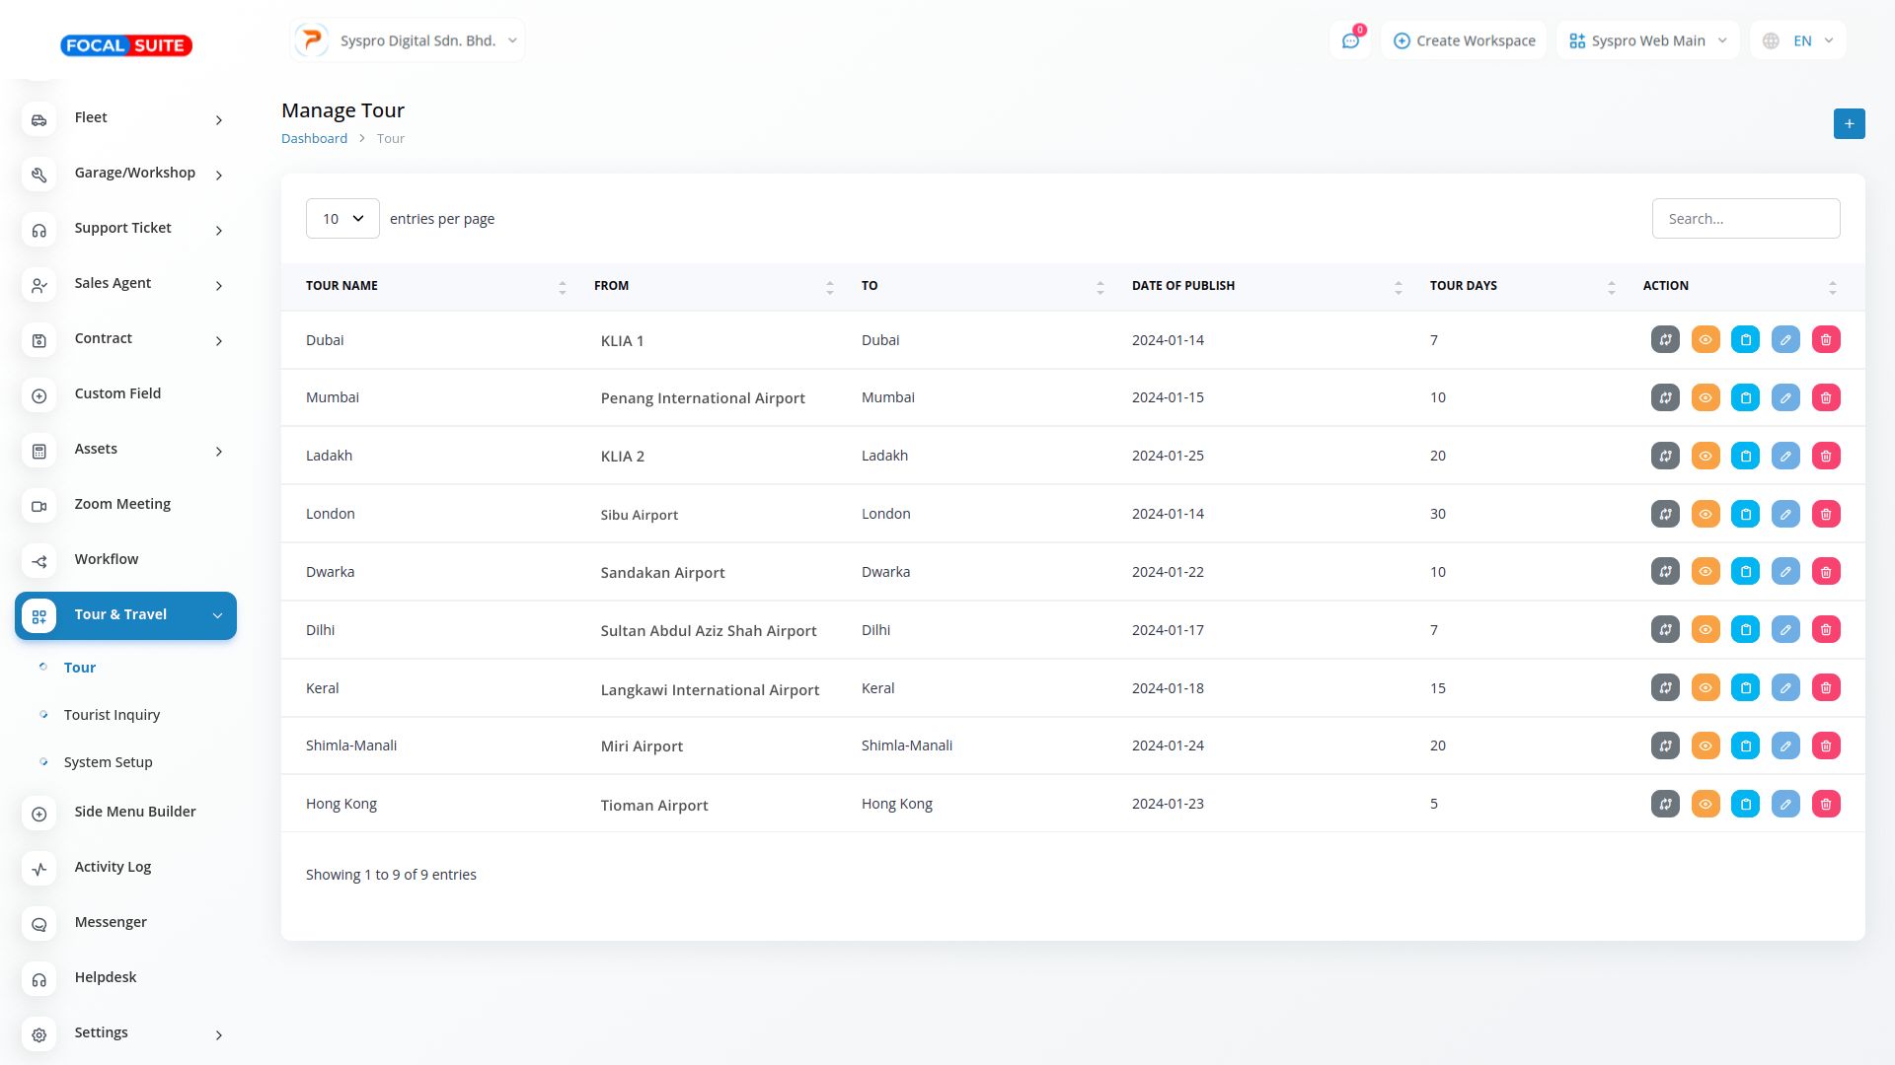Sort table by Tour Days column
This screenshot has height=1065, width=1895.
(x=1463, y=286)
